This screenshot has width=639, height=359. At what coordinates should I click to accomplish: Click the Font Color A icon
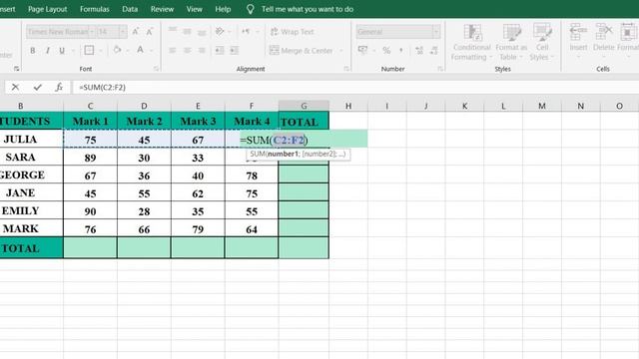coord(140,50)
